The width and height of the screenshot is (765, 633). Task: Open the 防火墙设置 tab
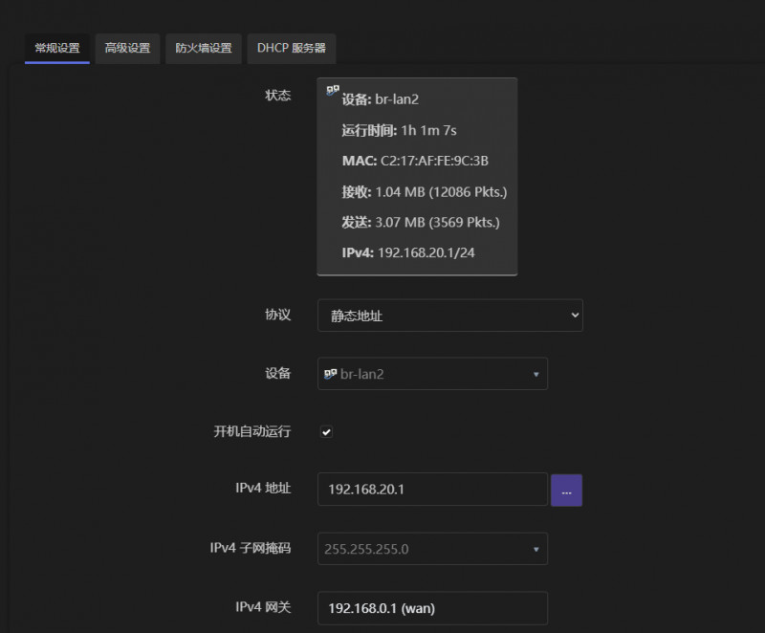pyautogui.click(x=203, y=48)
